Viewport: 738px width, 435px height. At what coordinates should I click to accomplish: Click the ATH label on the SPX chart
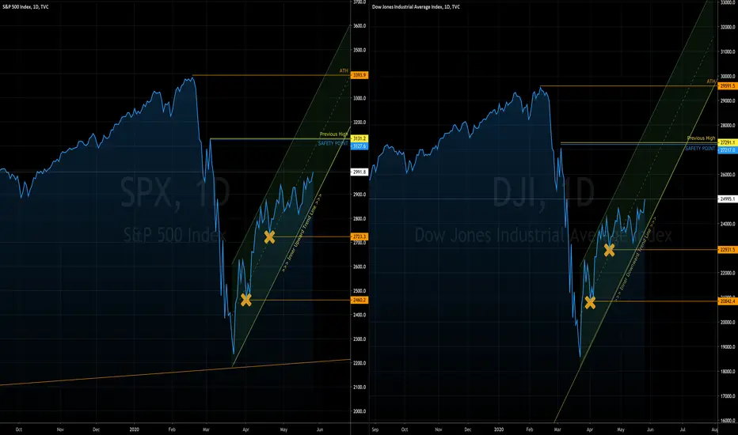344,71
